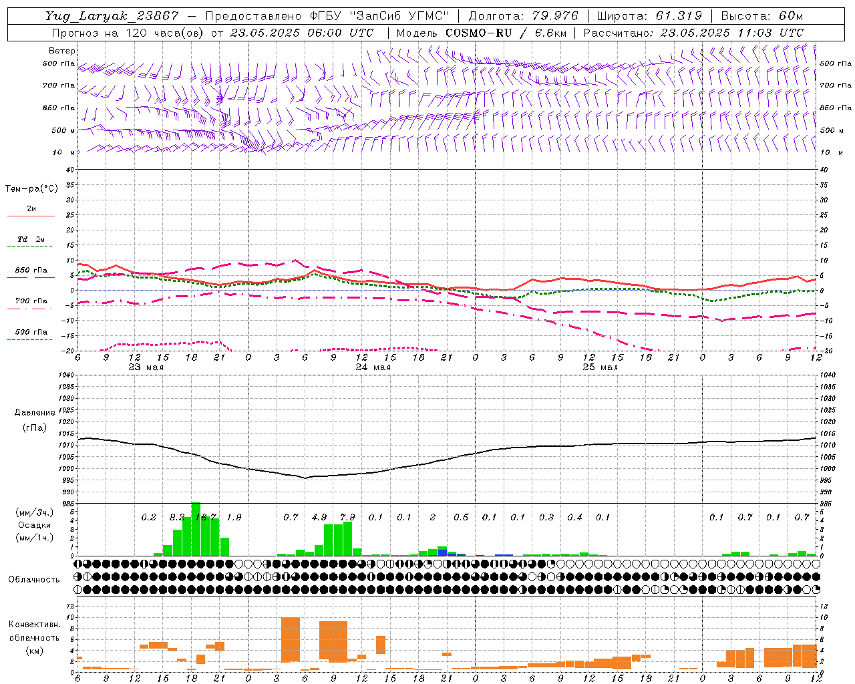Screen dimensions: 855x684
Task: Click the Давление pressure panel label
Action: coord(35,413)
